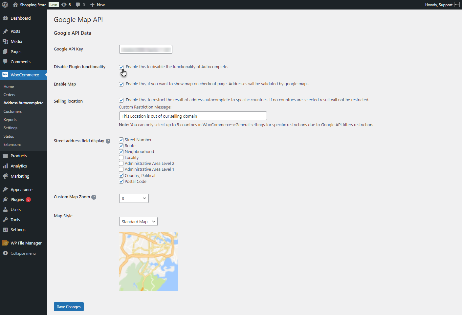
Task: Click the Analytics bar chart icon
Action: tap(5, 166)
